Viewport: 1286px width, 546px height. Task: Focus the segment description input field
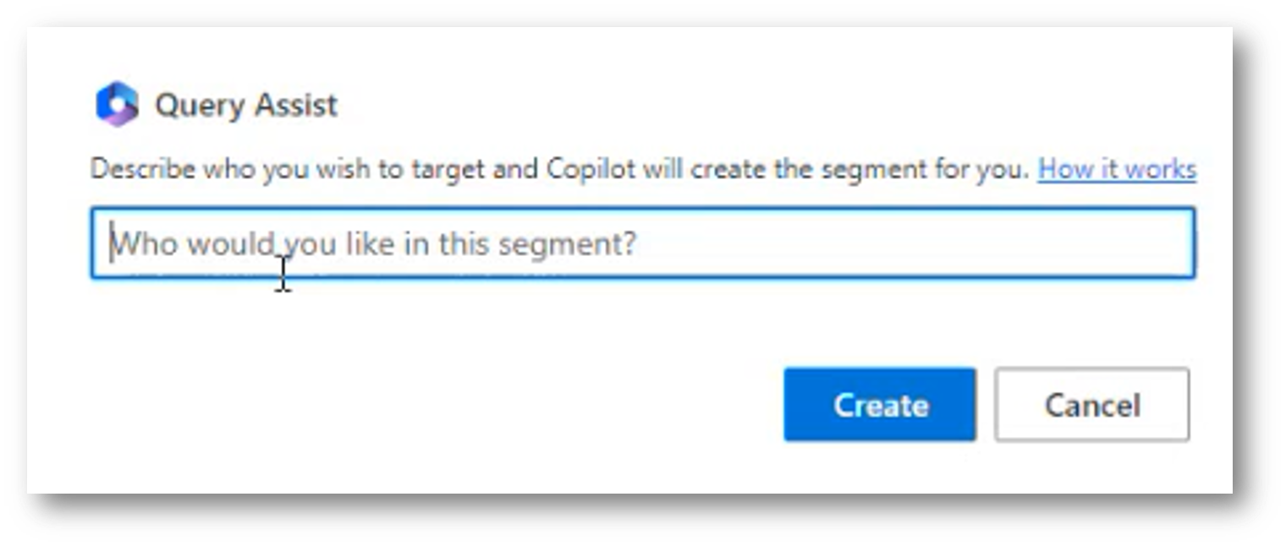coord(643,243)
